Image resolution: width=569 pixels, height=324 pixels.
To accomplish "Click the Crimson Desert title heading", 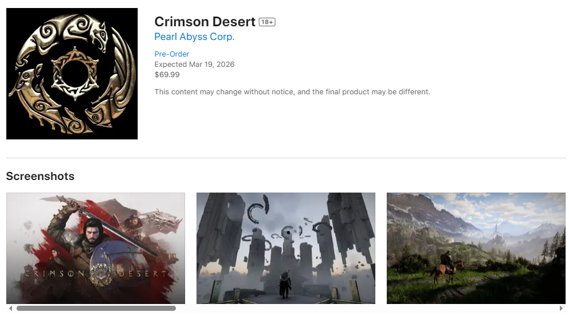I will (x=205, y=22).
